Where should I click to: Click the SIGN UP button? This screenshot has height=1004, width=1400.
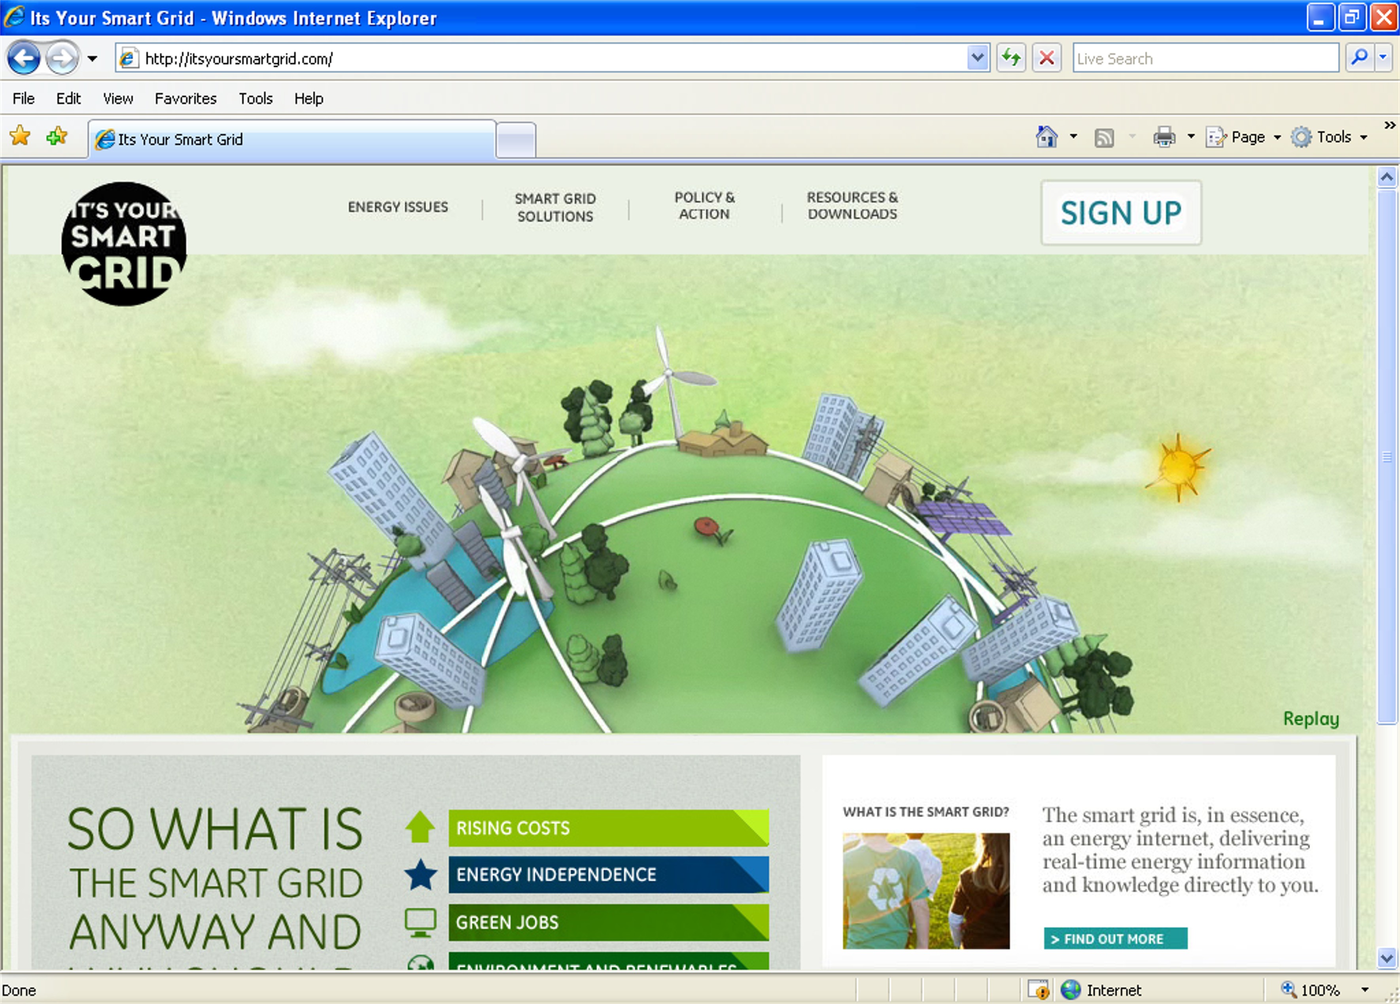[x=1121, y=213]
